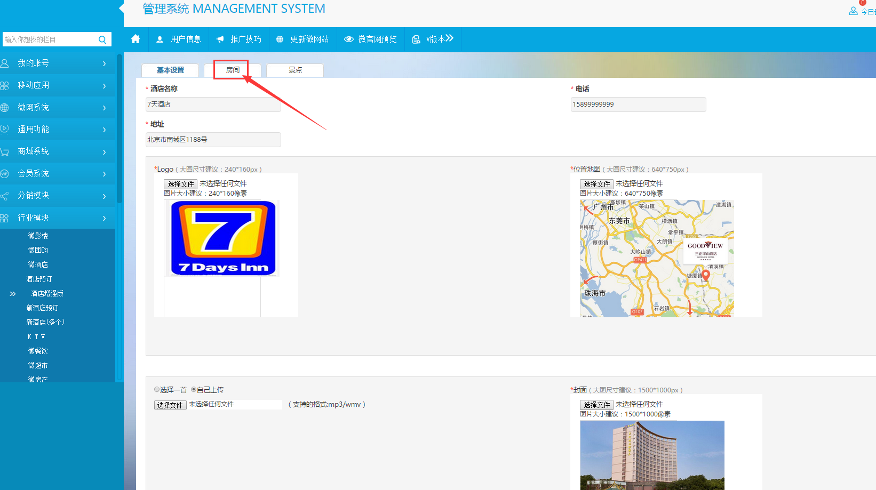
Task: Click the 7 Days Inn logo thumbnail
Action: pos(223,238)
